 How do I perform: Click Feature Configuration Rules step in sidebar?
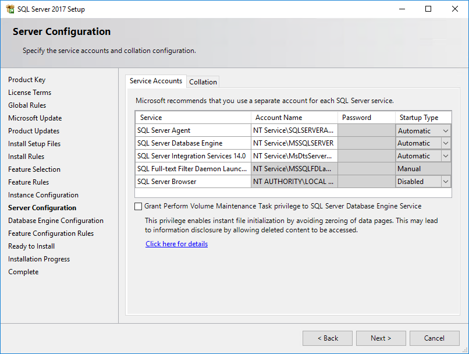pos(51,233)
